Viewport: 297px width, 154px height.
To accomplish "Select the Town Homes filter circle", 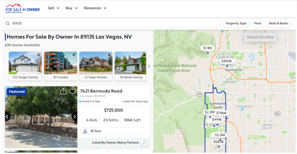I will pos(109,55).
